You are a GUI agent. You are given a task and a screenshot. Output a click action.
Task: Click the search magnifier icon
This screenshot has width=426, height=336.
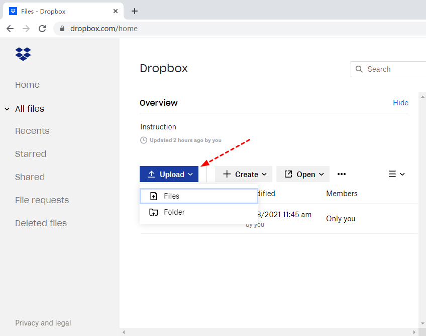tap(359, 69)
